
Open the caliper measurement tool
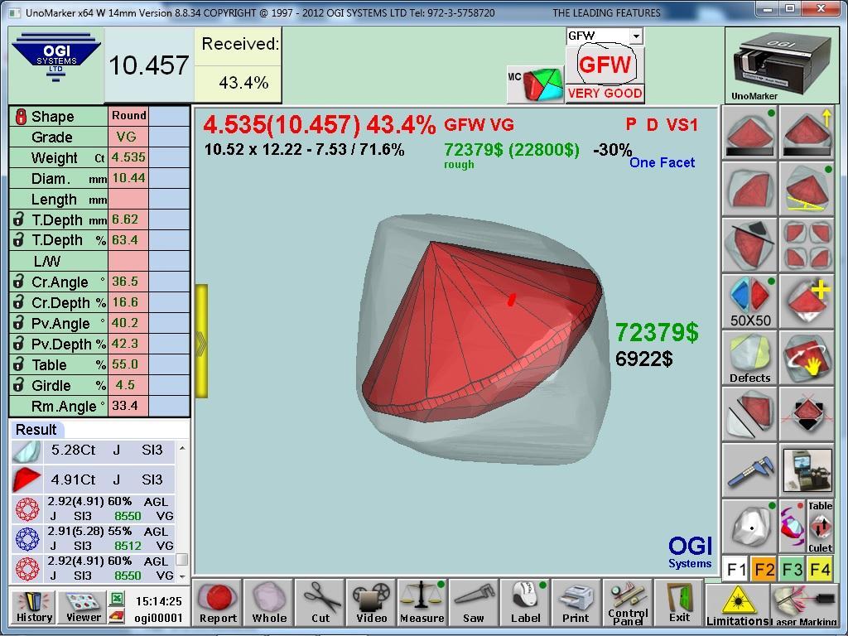[749, 470]
